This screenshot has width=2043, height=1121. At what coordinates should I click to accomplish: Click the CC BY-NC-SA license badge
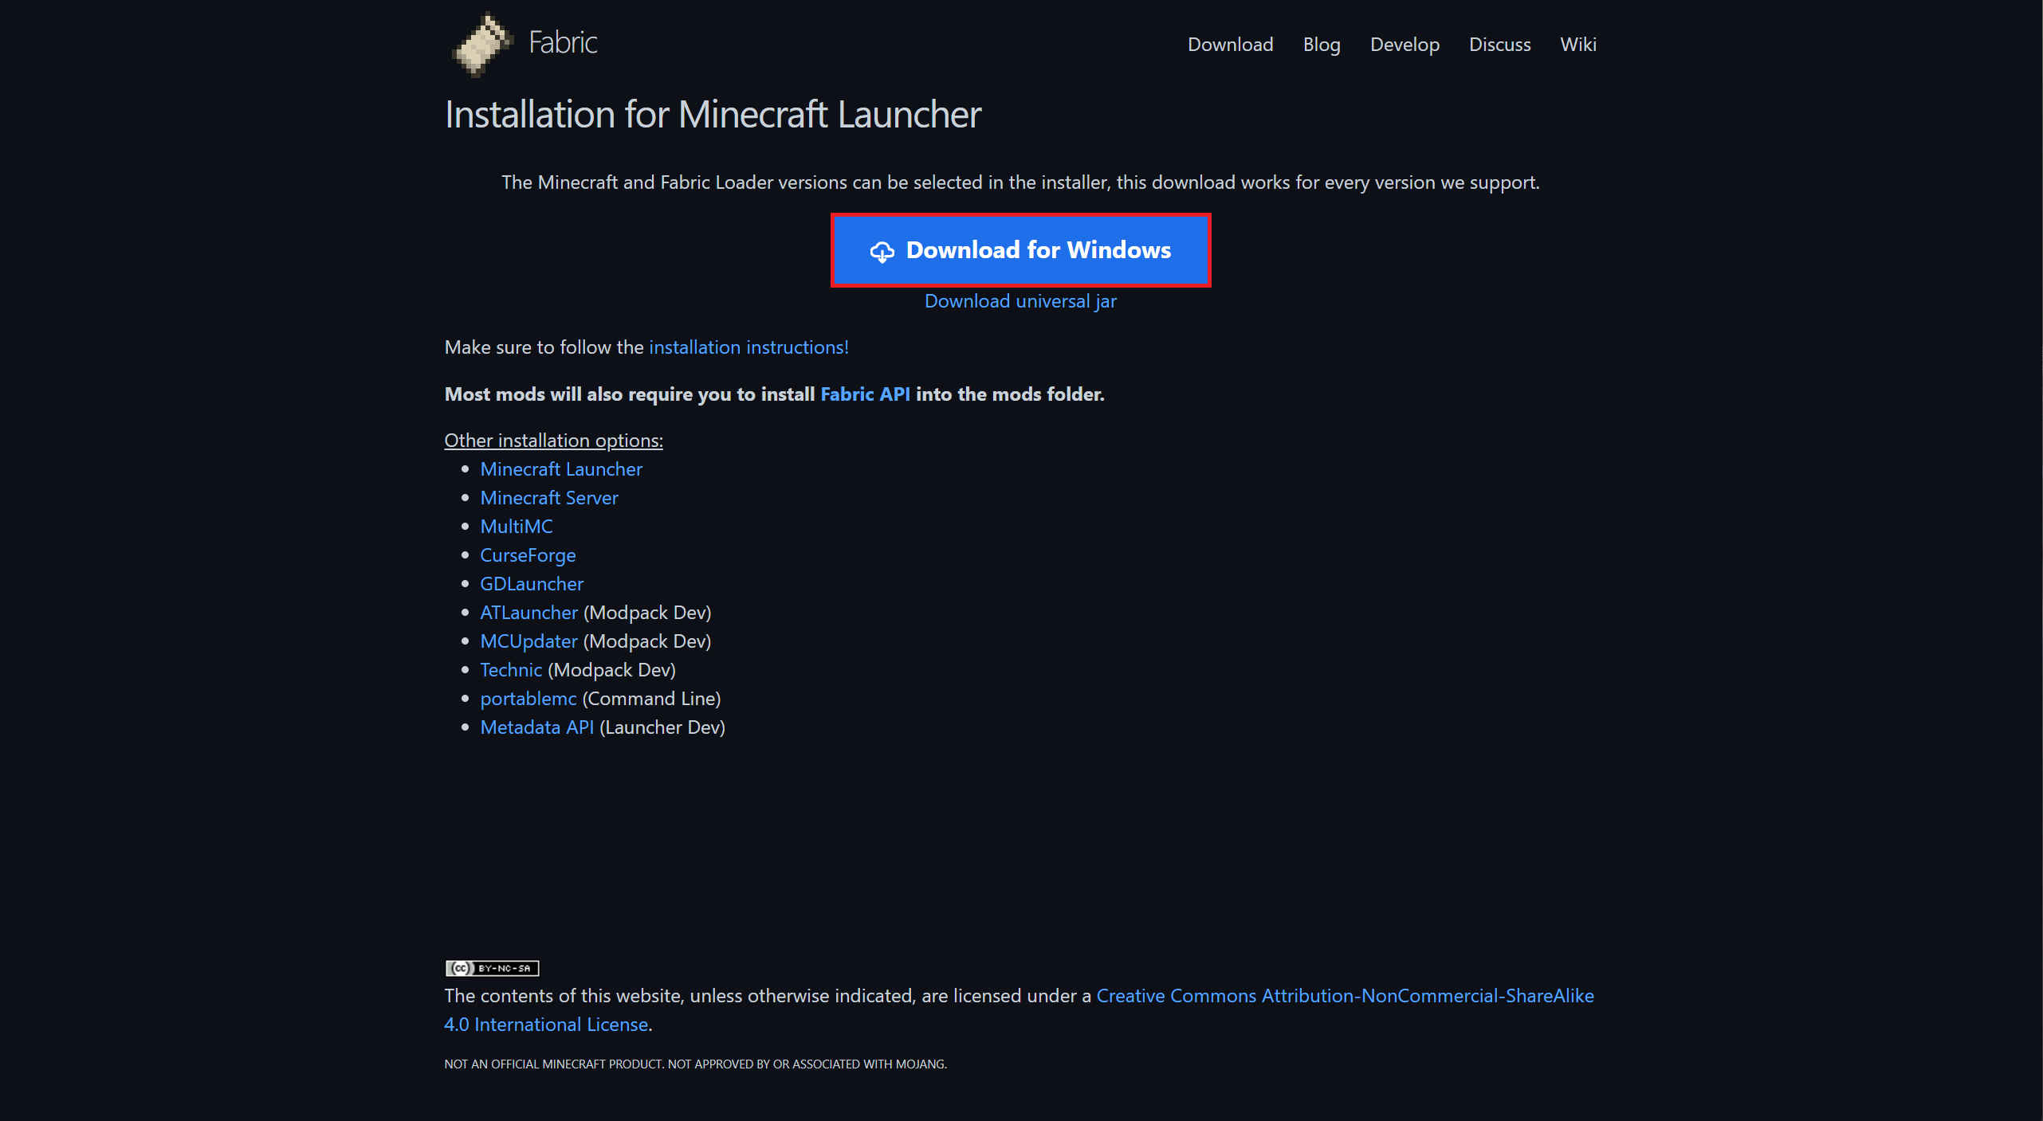pos(492,968)
